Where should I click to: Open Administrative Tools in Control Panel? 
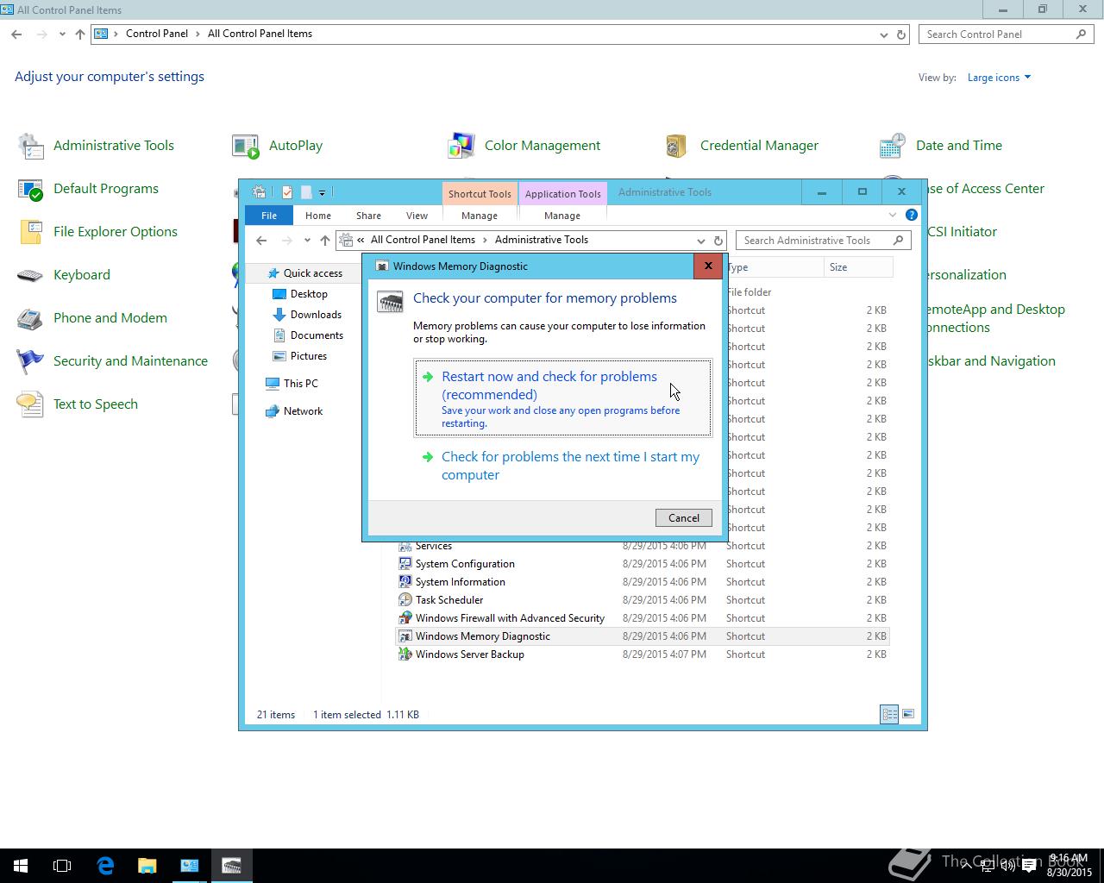tap(97, 146)
